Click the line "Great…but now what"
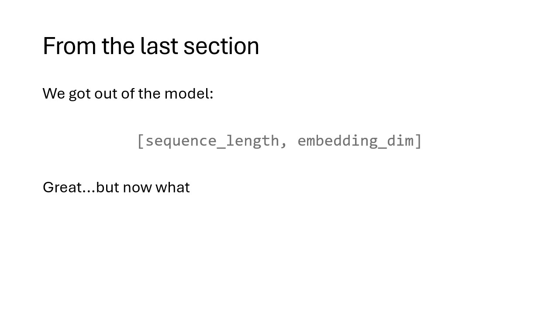Viewport: 559px width, 314px height. (116, 187)
